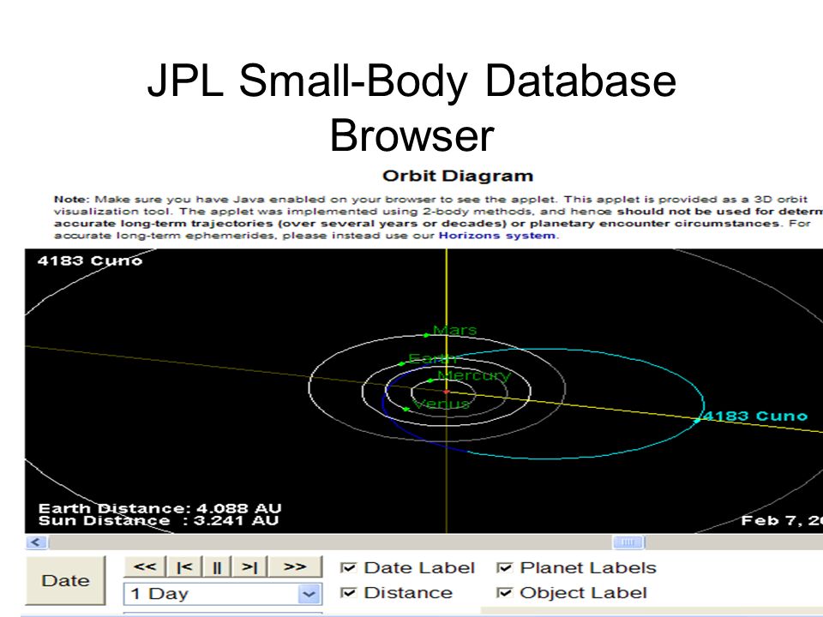This screenshot has height=617, width=823.
Task: Click the step backward |< button
Action: click(x=185, y=567)
